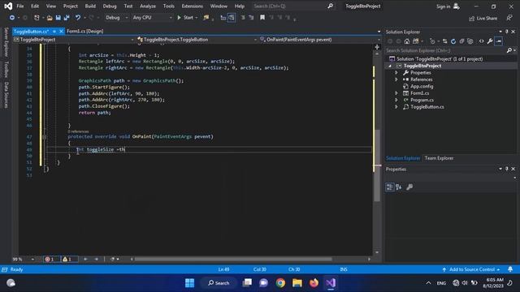Click the Open File folder icon
Viewport: 520px width, 292px height.
click(50, 18)
